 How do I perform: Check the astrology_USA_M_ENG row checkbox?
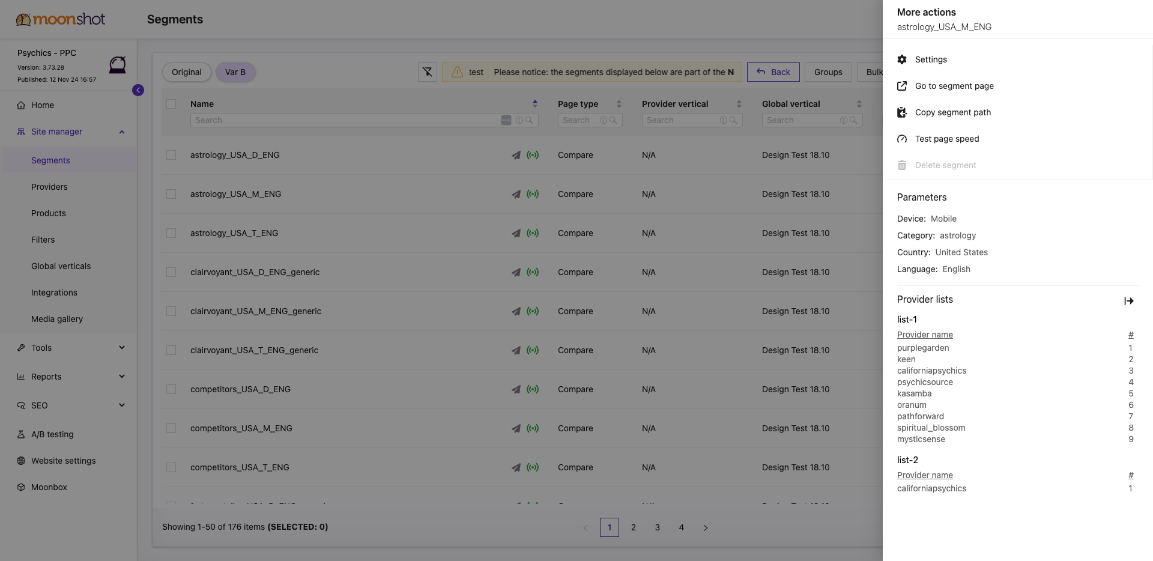(x=171, y=194)
